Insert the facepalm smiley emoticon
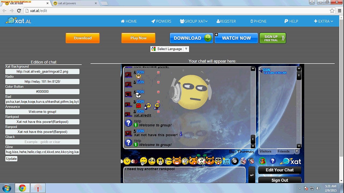Screen dimensions: 344x193 (x=185, y=161)
